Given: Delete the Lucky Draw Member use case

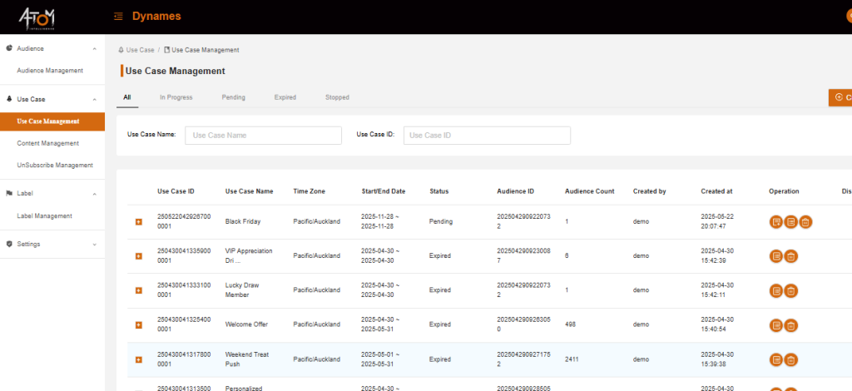Looking at the screenshot, I should (x=791, y=290).
